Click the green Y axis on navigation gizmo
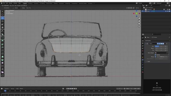Screen dimensions: 171x96 [x=137, y=13]
